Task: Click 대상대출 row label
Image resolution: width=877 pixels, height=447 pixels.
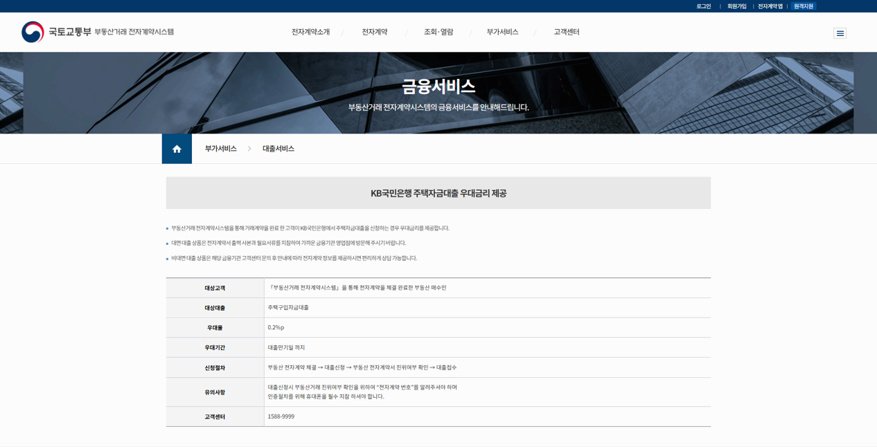Action: coord(215,308)
